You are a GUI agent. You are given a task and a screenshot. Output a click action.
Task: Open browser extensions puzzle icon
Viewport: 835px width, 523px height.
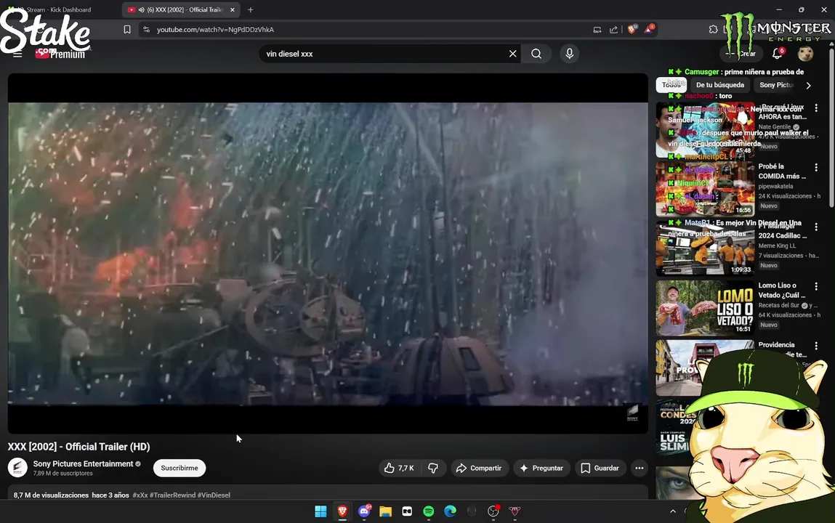point(713,29)
